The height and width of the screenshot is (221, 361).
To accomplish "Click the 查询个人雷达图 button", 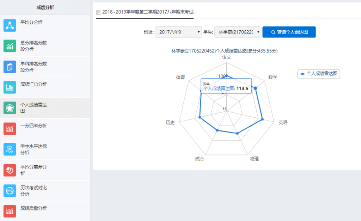I will tap(289, 32).
